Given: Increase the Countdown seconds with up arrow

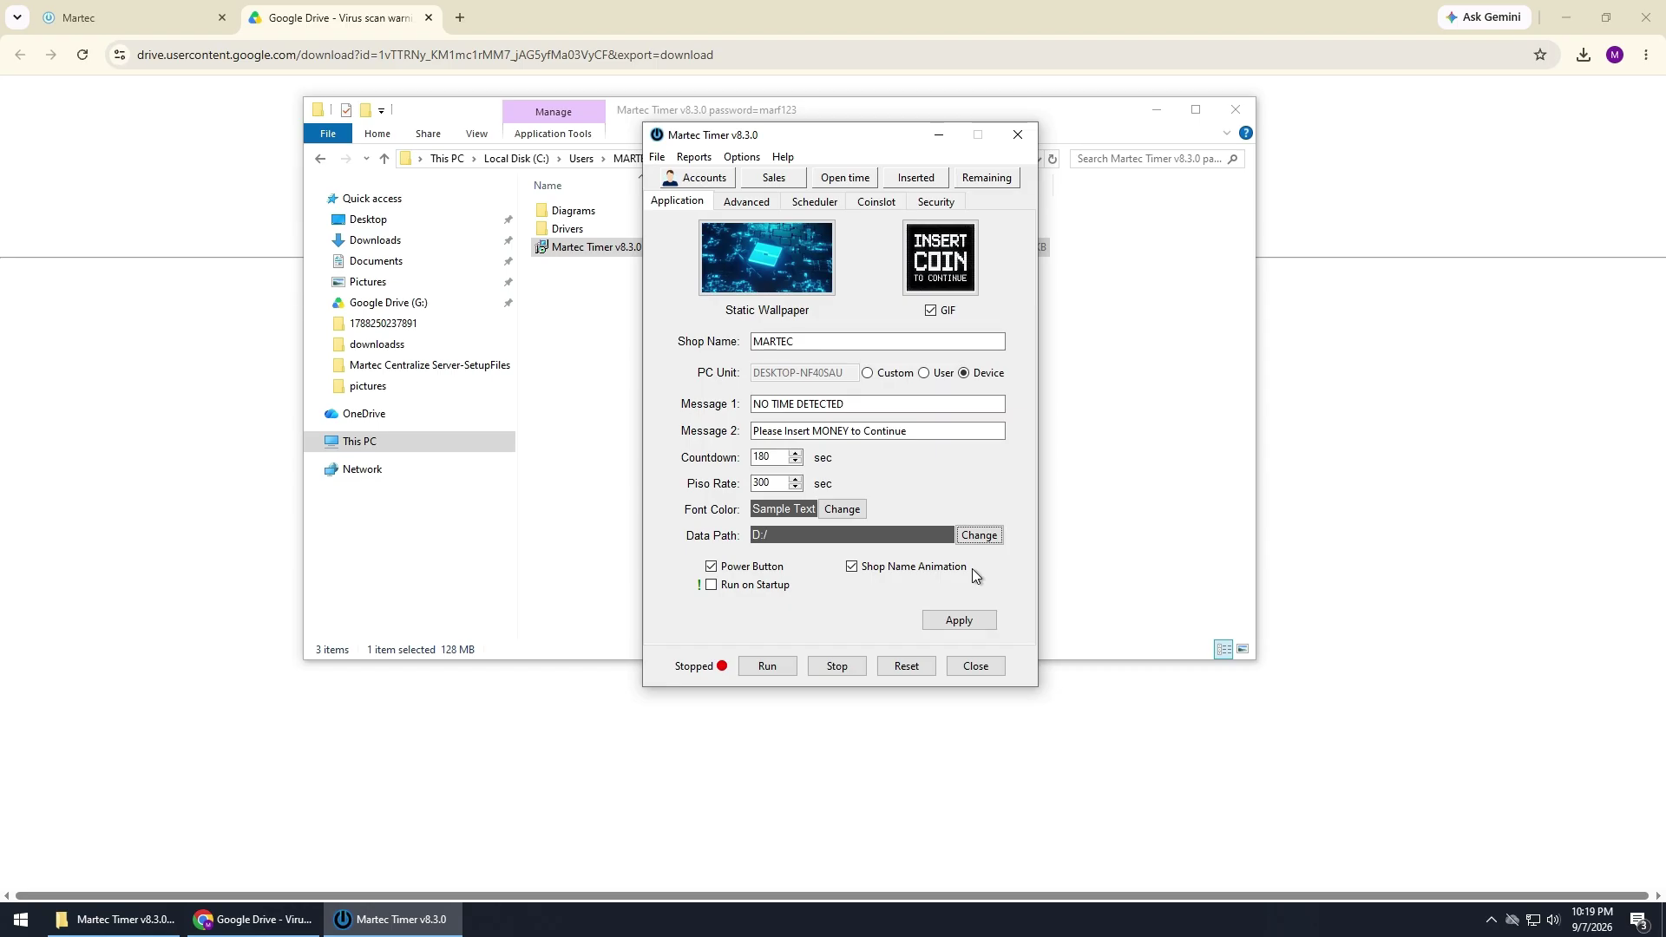Looking at the screenshot, I should tap(795, 453).
